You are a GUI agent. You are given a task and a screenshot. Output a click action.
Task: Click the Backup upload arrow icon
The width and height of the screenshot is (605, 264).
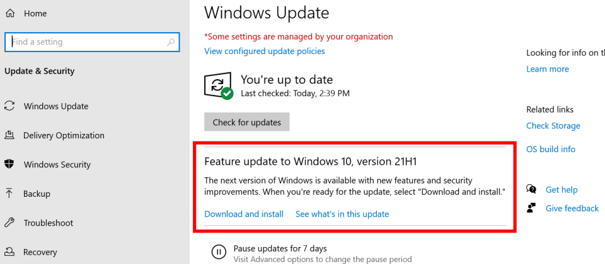pos(9,194)
